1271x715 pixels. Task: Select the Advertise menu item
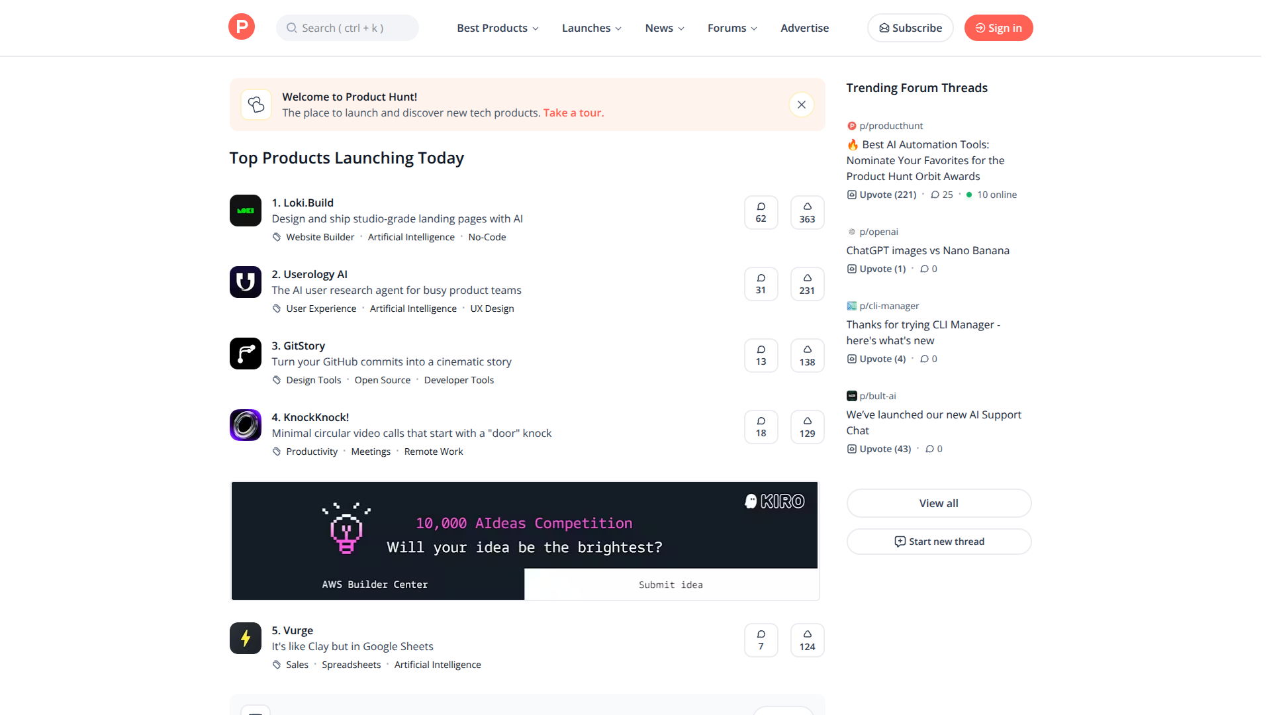[x=804, y=28]
